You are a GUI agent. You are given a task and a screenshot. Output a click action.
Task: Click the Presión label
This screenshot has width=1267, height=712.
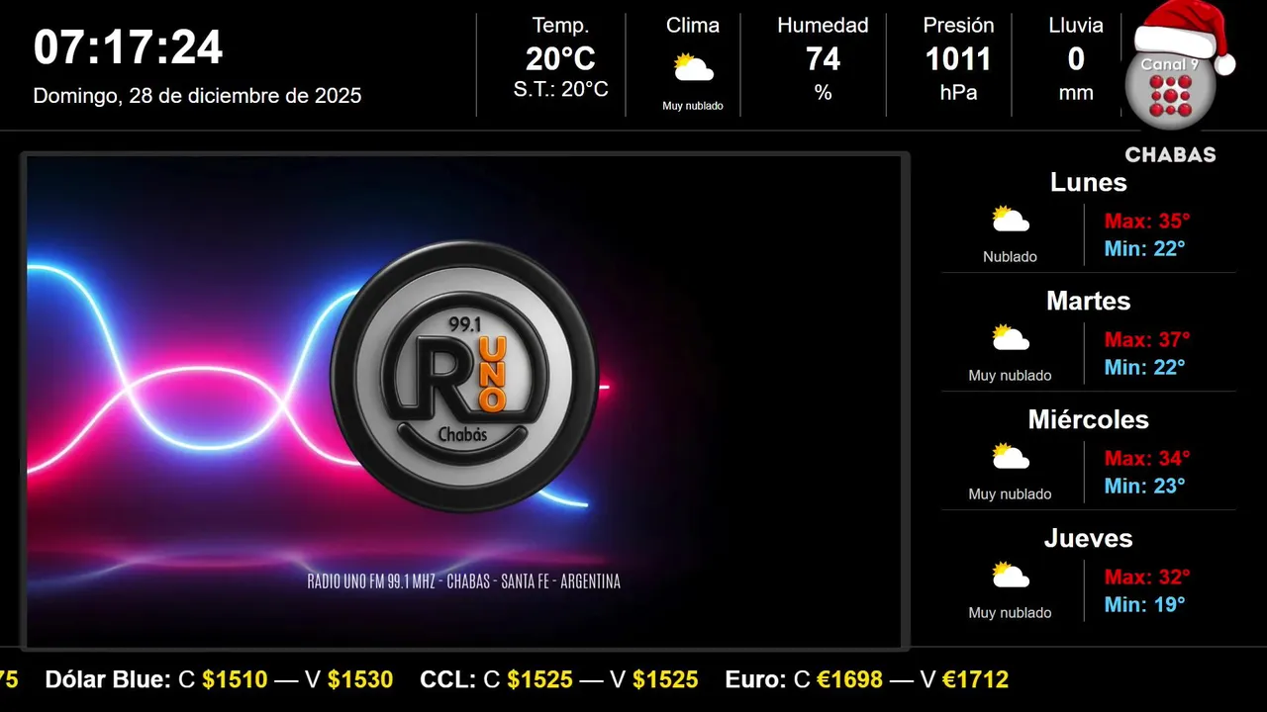(x=957, y=26)
